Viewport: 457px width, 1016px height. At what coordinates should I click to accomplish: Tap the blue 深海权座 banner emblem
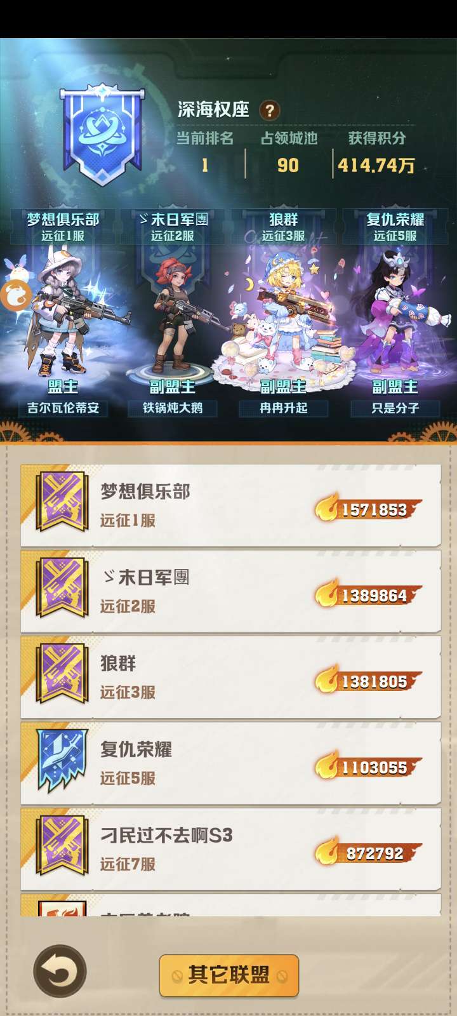coord(102,135)
